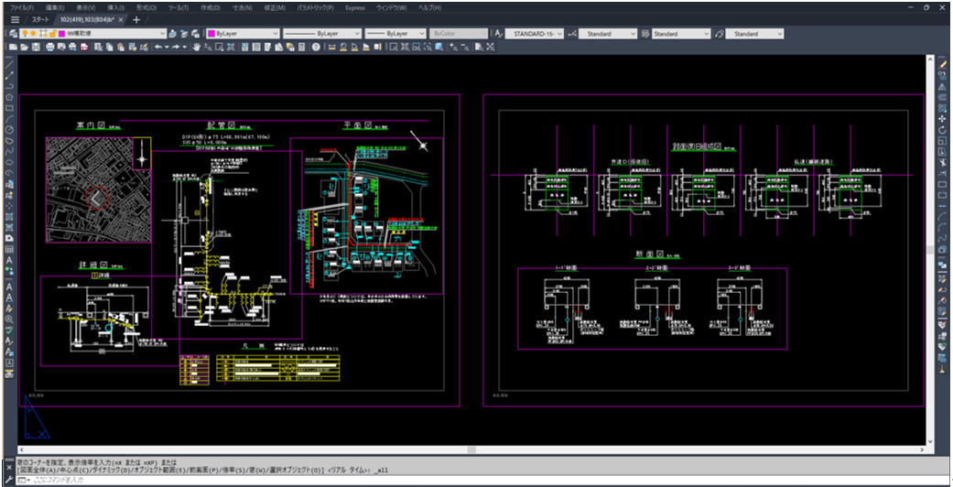Open the ファイル(F) menu
The width and height of the screenshot is (953, 487).
click(x=22, y=7)
